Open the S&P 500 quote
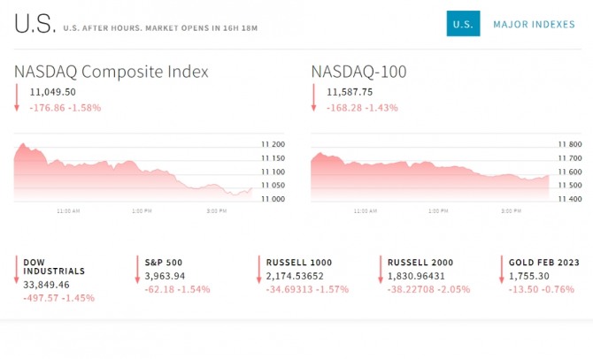This screenshot has height=359, width=593. (166, 262)
